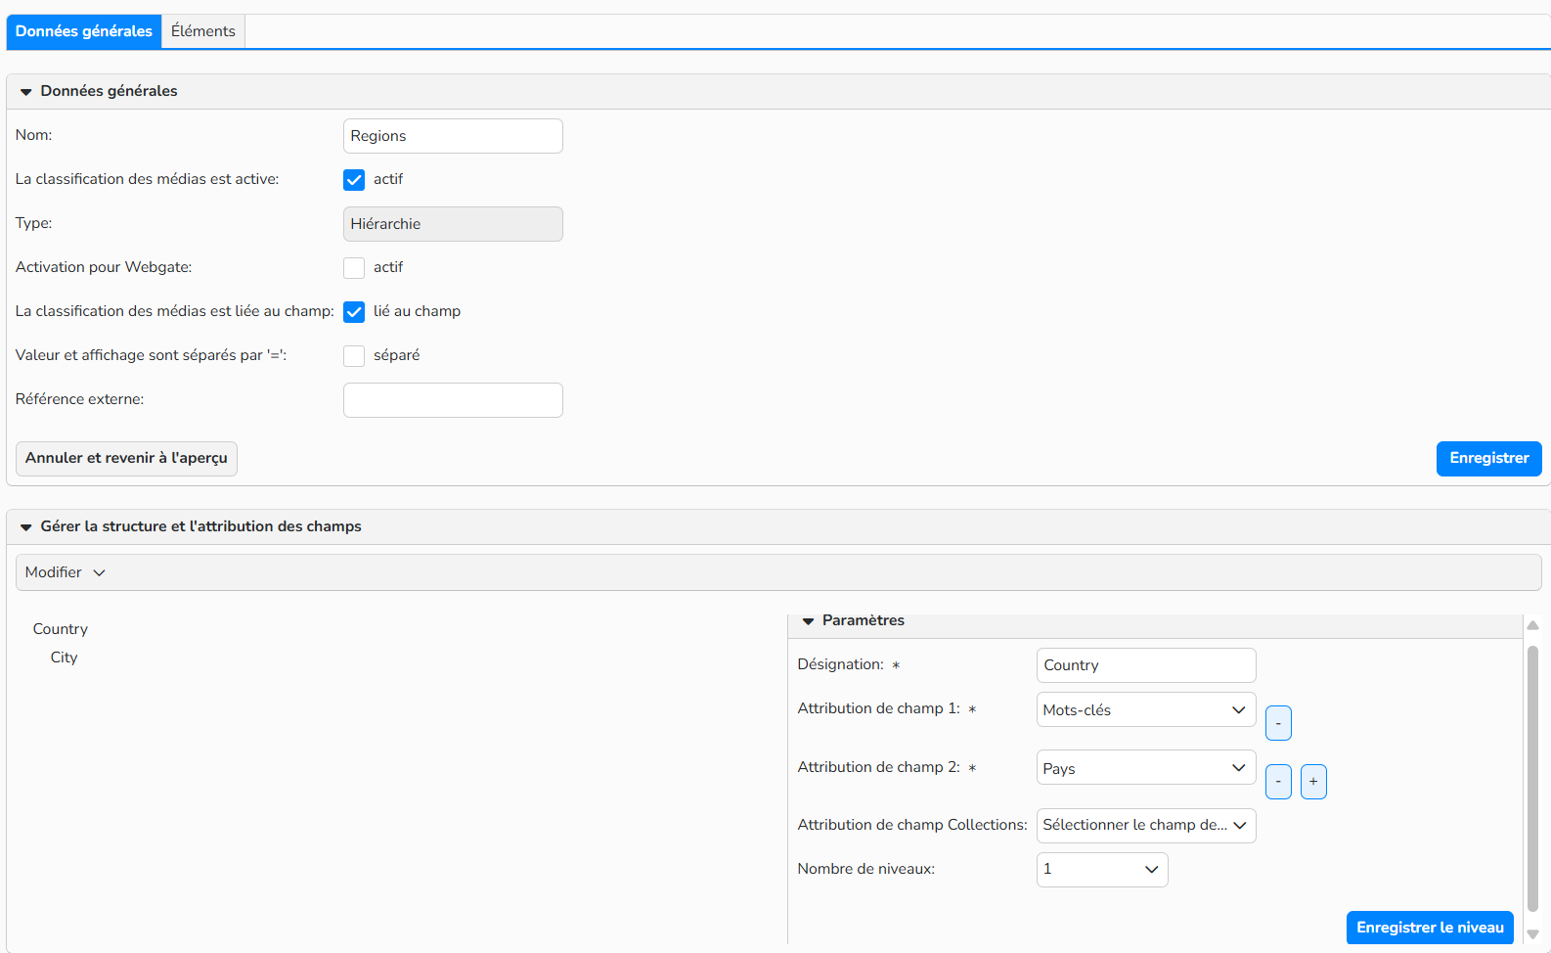Click the Référence externe input field

pyautogui.click(x=453, y=400)
